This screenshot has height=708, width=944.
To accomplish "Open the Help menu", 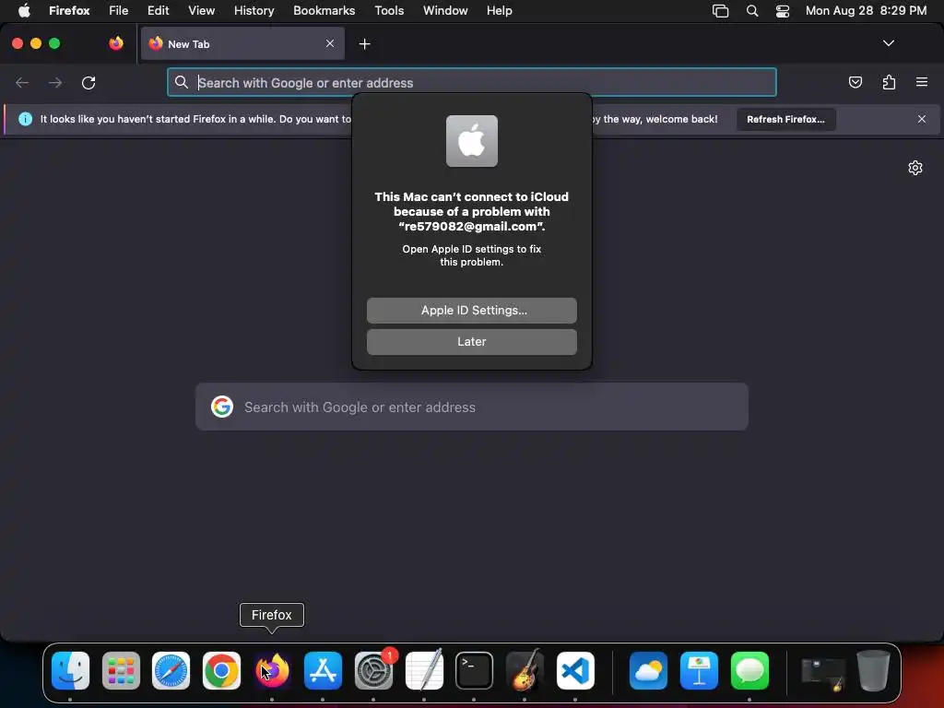I will pos(499,10).
